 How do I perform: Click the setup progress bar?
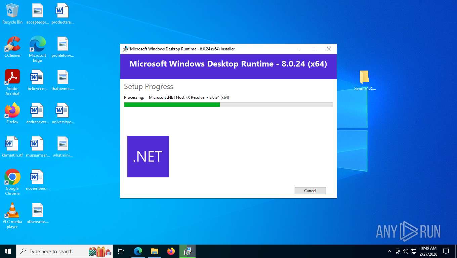point(229,105)
